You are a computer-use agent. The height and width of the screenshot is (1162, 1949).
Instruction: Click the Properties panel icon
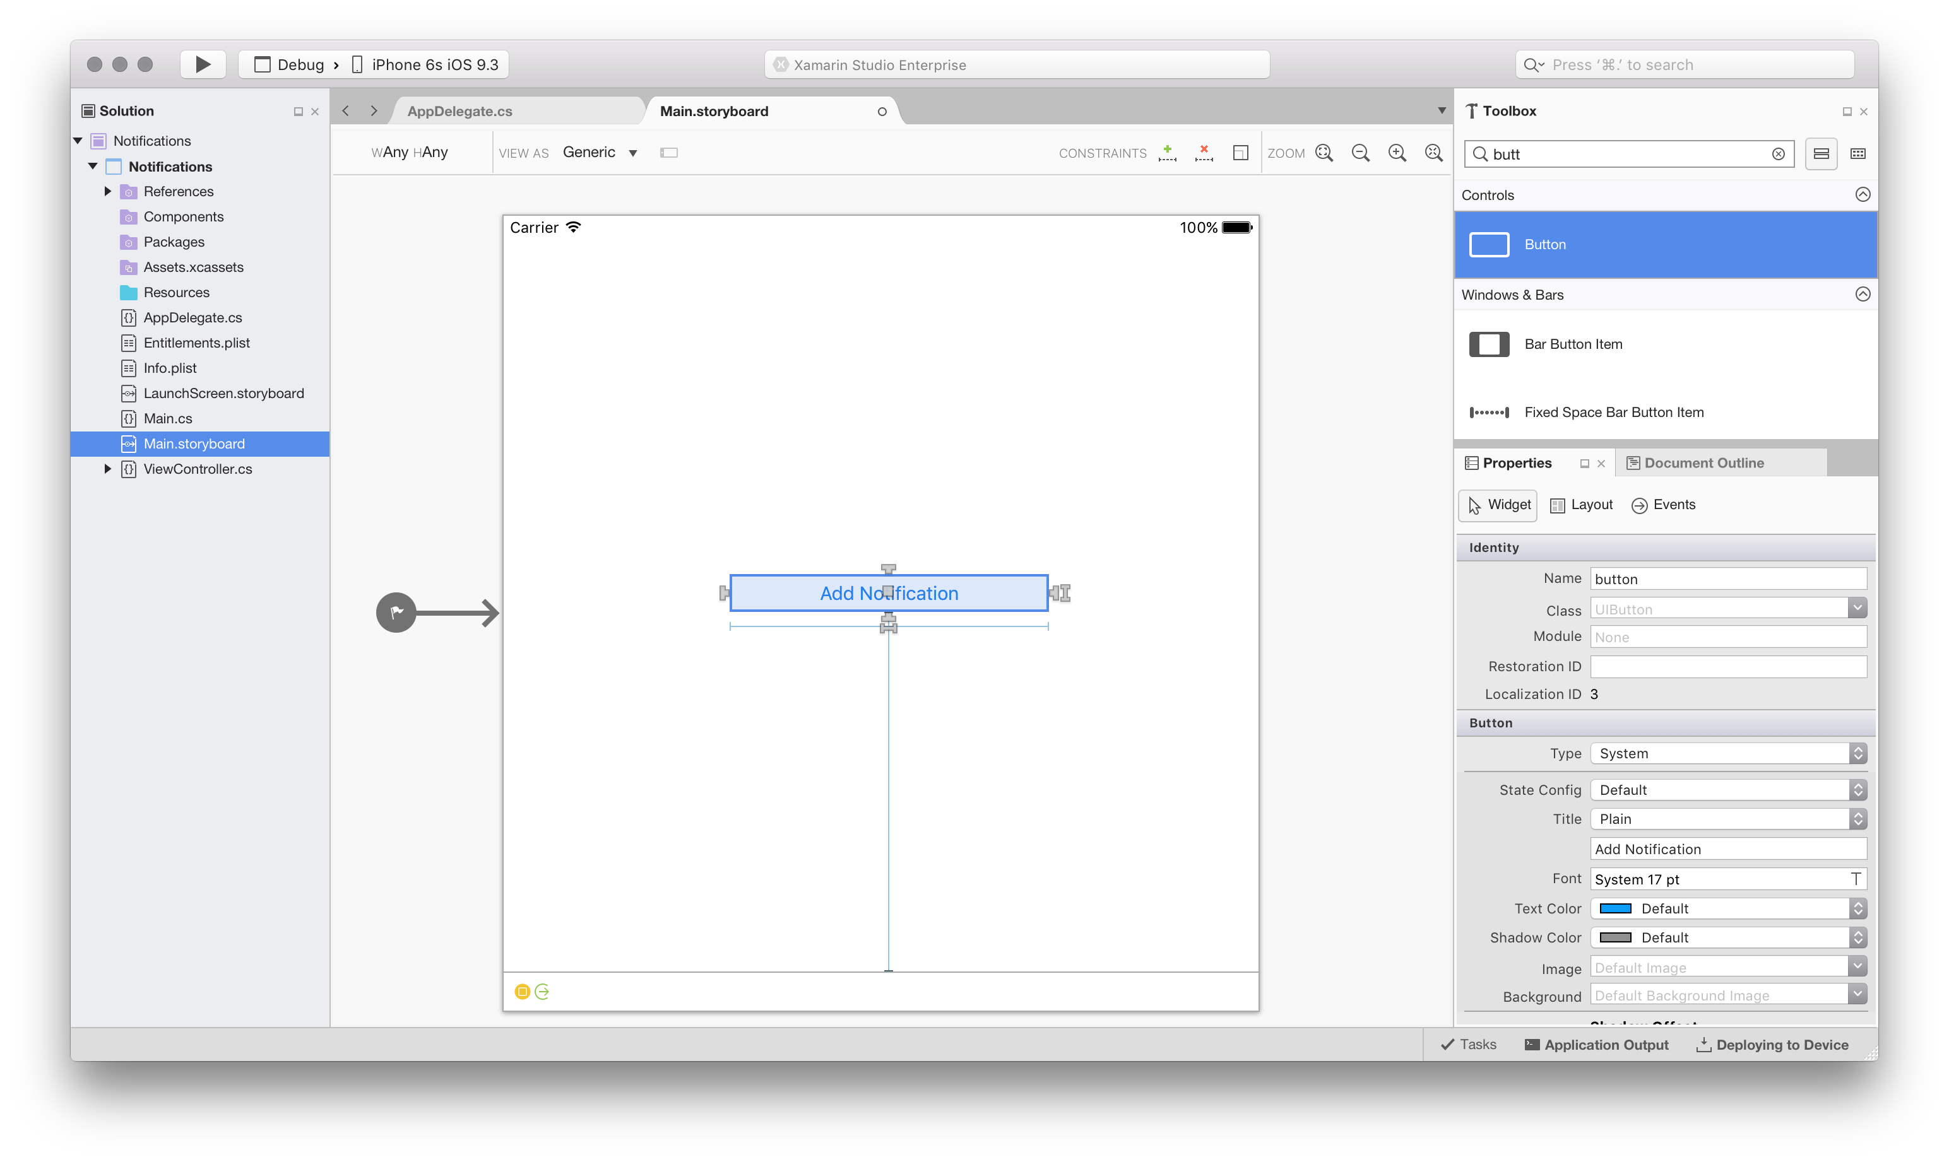point(1471,461)
